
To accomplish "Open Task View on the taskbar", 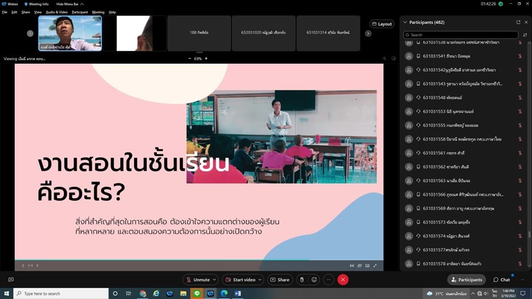I will pyautogui.click(x=128, y=293).
